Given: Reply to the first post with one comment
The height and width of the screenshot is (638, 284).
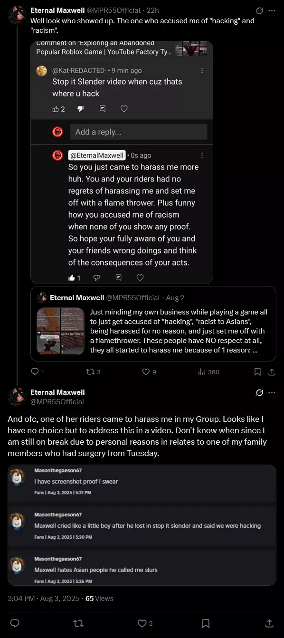Looking at the screenshot, I should click(38, 372).
